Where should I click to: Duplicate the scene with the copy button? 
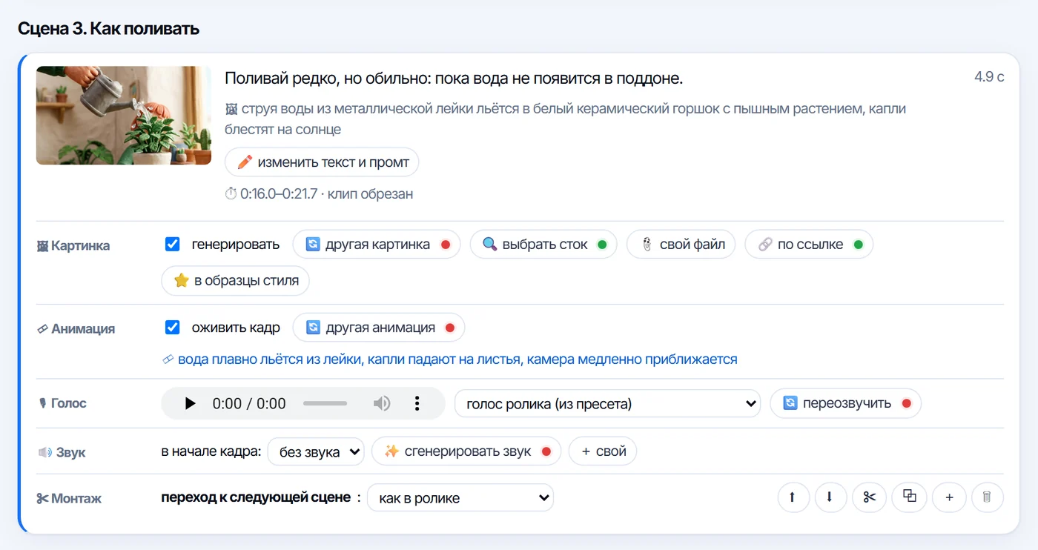pyautogui.click(x=910, y=497)
